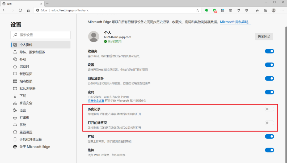Go back with the browser back arrow
The height and width of the screenshot is (163, 287).
pyautogui.click(x=5, y=10)
